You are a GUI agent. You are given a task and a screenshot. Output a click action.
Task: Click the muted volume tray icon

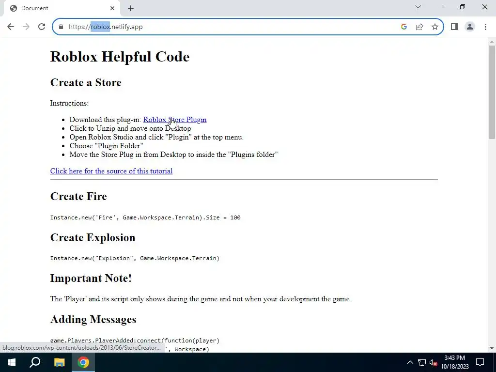tap(433, 362)
